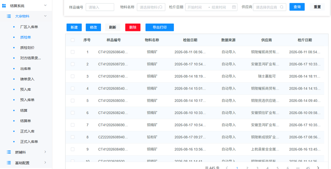Collapse the 结算系统 menu chevron
This screenshot has width=331, height=169.
point(45,5)
